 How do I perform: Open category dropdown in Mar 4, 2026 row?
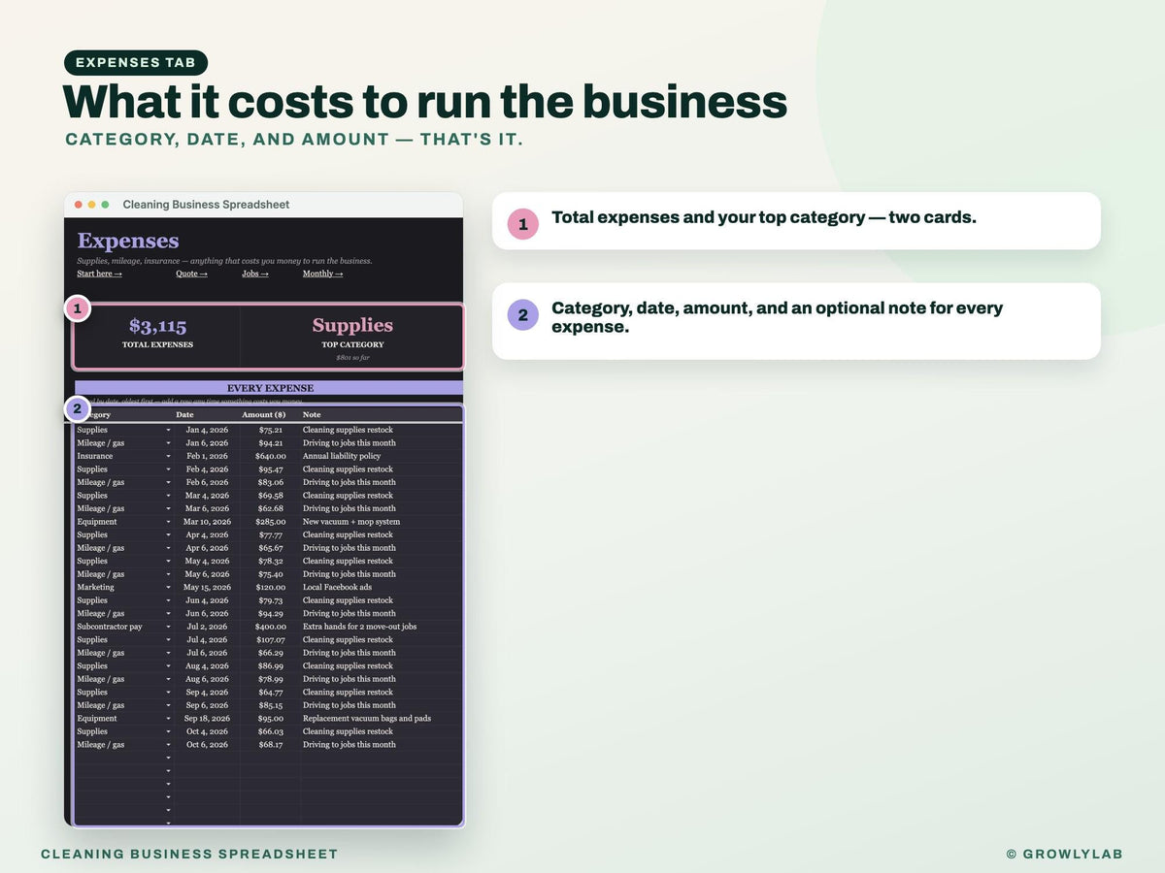168,496
